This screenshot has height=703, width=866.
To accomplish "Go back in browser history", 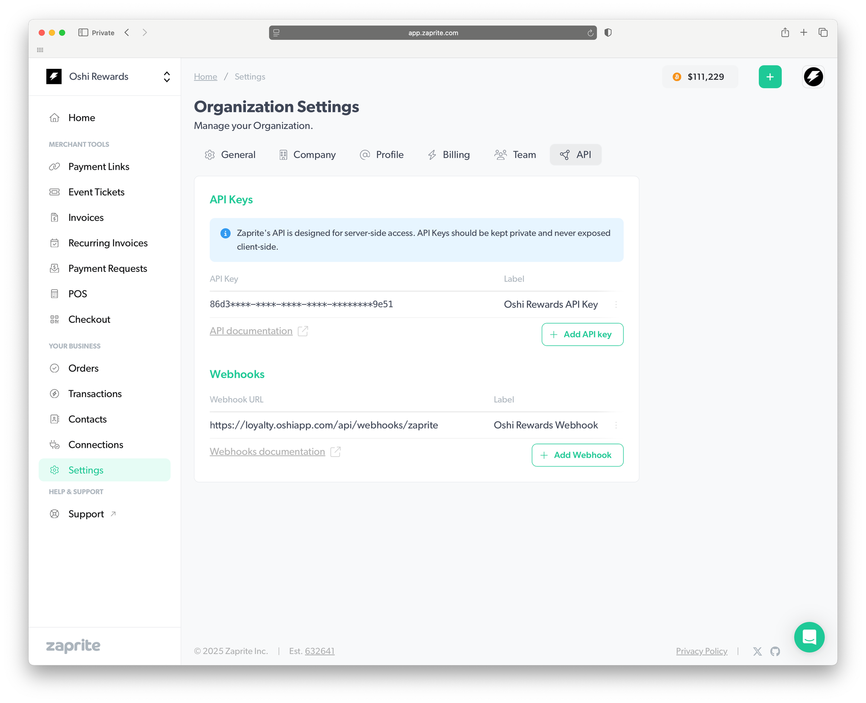I will click(127, 32).
